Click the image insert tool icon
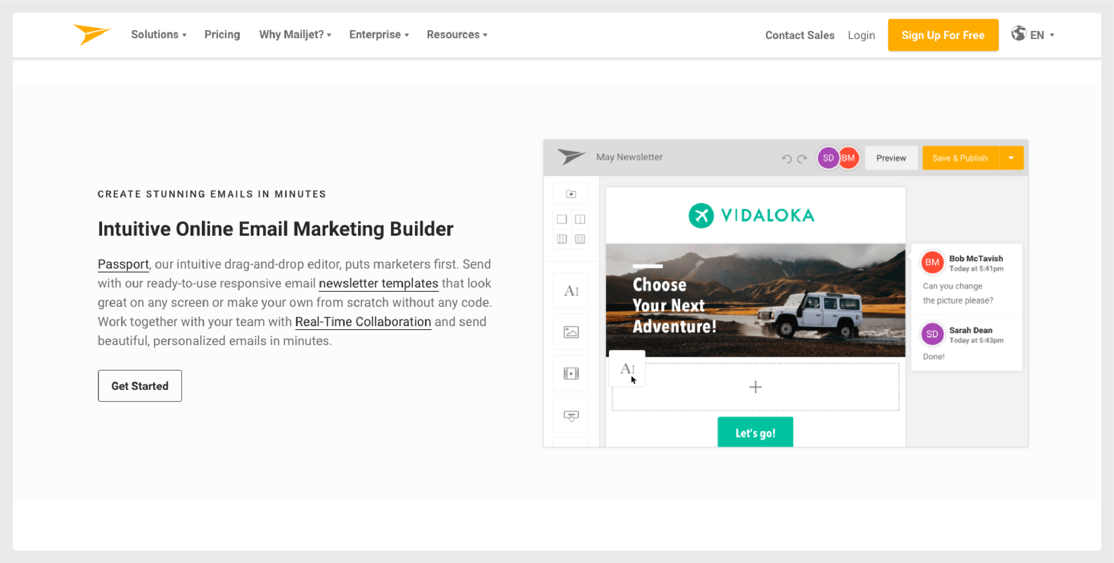This screenshot has height=563, width=1114. 572,332
